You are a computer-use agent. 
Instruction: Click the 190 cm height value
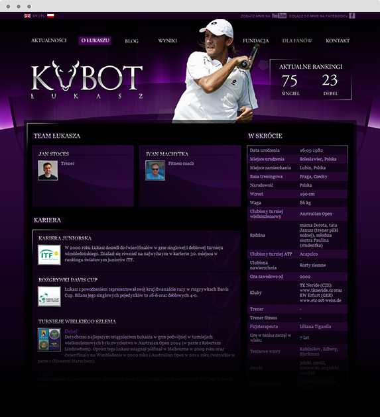307,194
